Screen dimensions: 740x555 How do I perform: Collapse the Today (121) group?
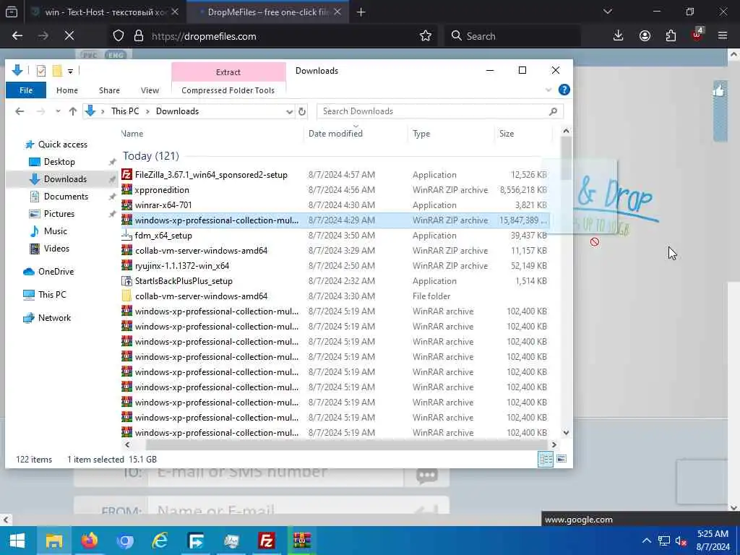click(x=151, y=156)
